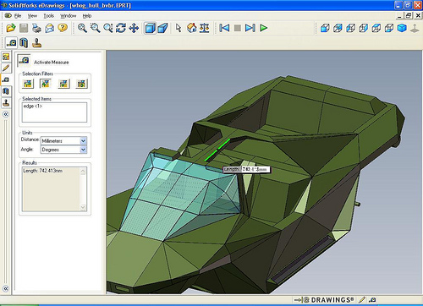Select the Pan arrows tool

134,28
